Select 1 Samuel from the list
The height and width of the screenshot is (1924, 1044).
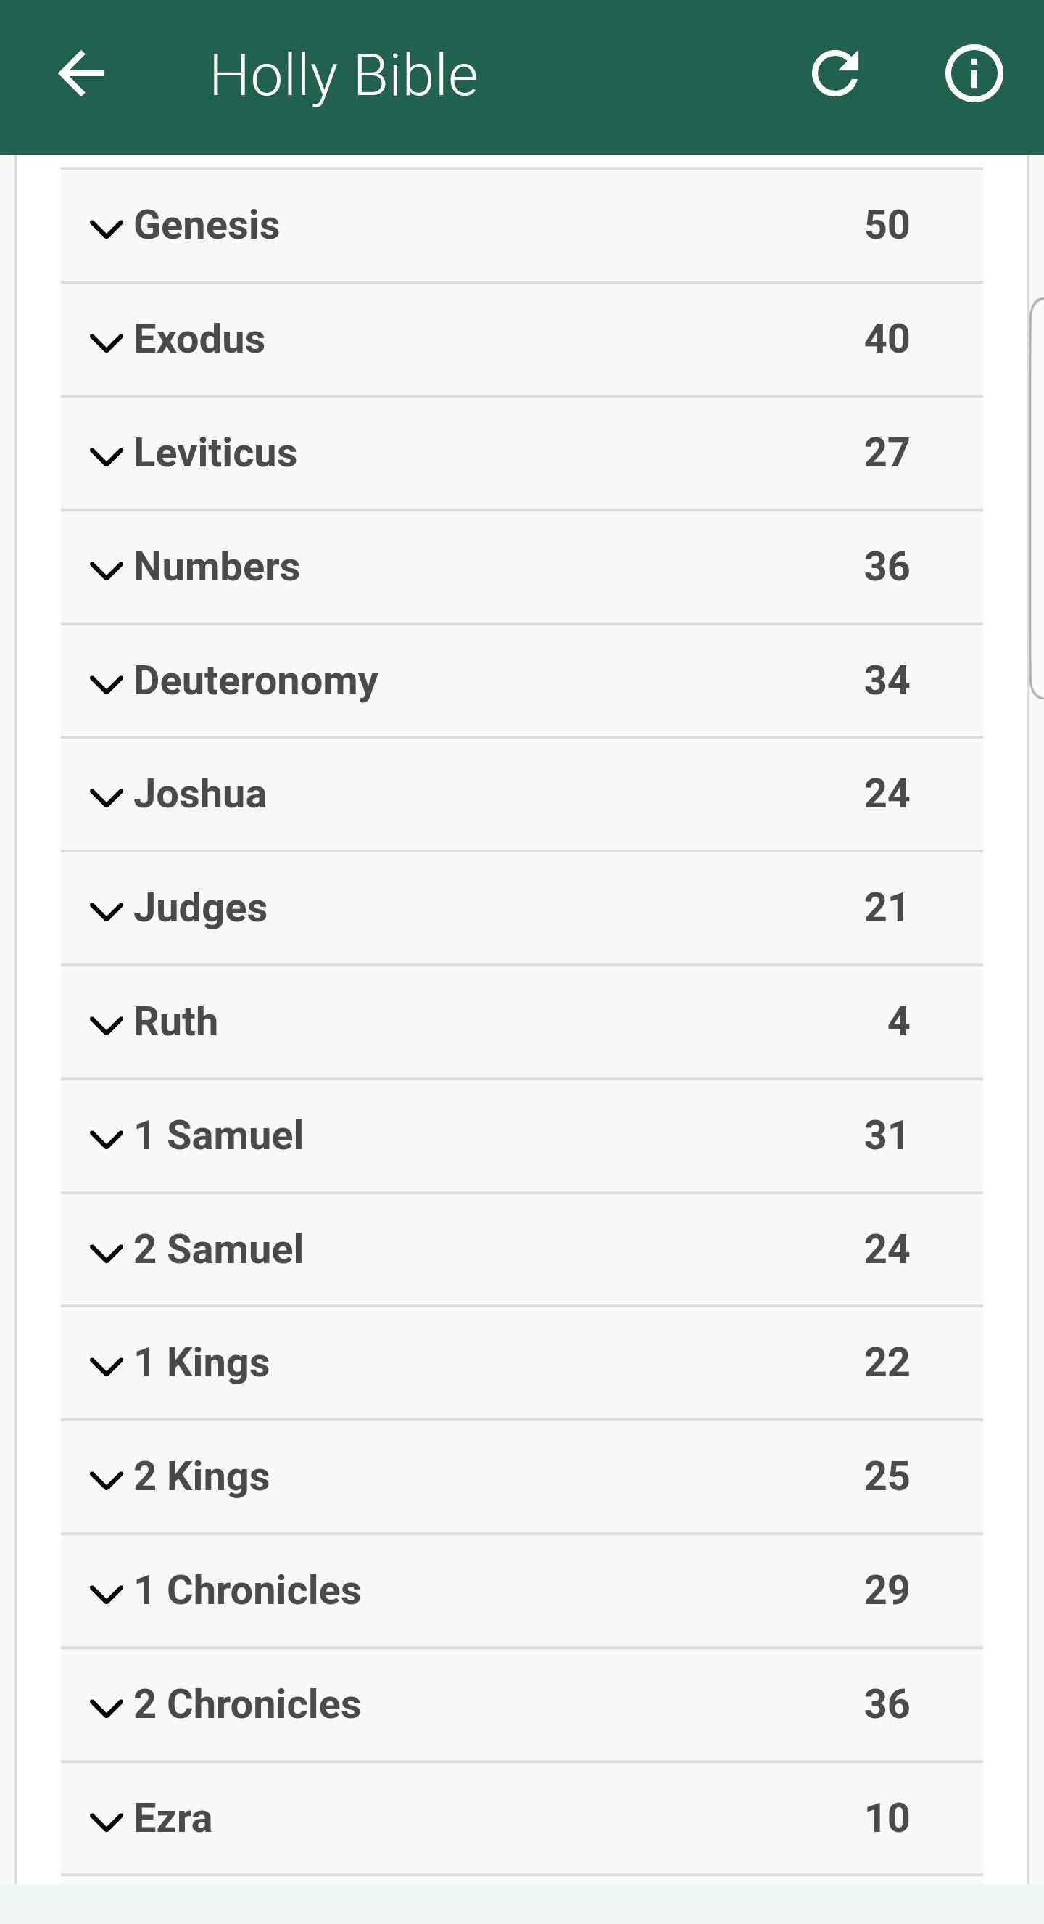[521, 1136]
